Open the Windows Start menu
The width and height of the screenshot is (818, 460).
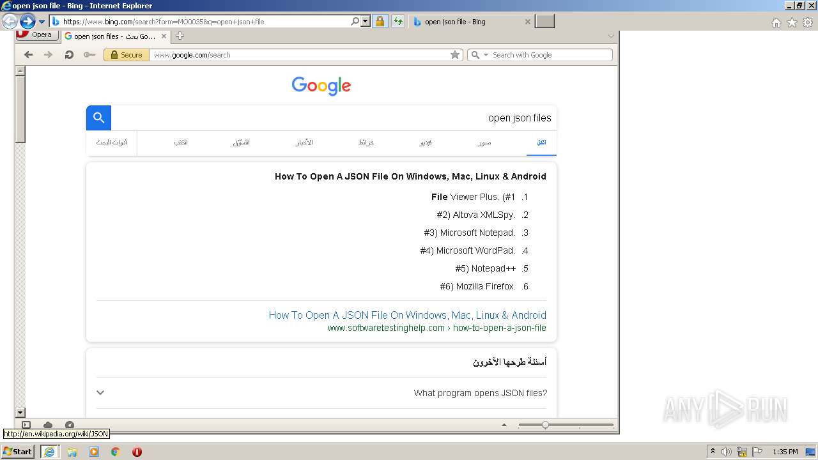click(x=17, y=451)
